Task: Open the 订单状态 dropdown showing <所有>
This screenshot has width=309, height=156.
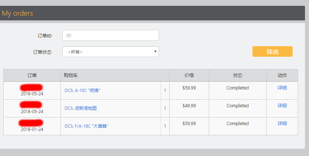Action: (111, 52)
